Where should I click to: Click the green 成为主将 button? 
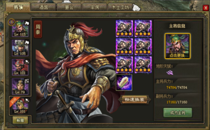(x=178, y=113)
